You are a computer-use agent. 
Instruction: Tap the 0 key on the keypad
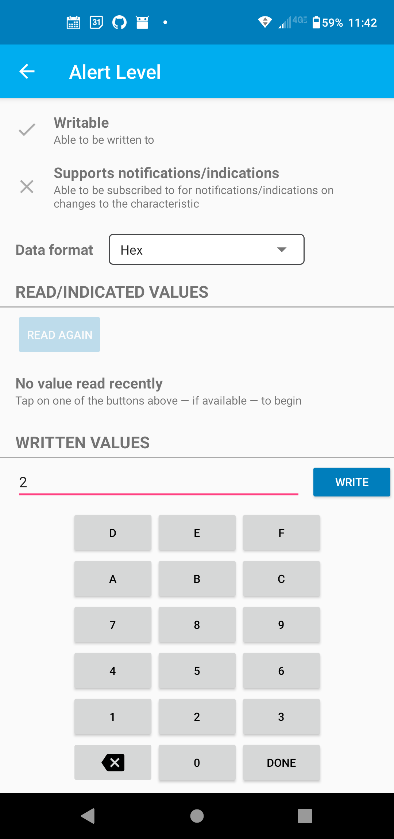197,762
